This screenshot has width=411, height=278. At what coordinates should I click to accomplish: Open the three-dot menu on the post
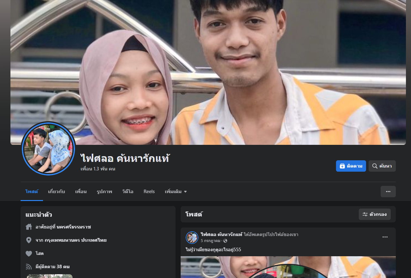click(x=385, y=237)
